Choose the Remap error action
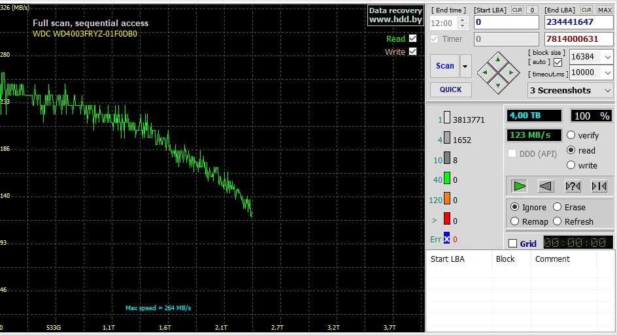This screenshot has height=335, width=617. click(x=514, y=221)
